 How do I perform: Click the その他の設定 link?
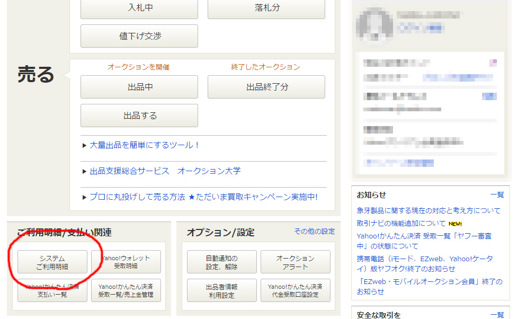point(315,232)
